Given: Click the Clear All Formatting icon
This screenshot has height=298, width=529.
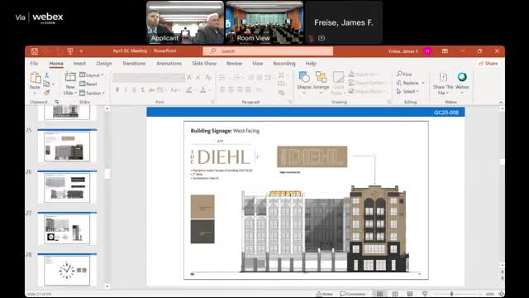Looking at the screenshot, I should point(208,77).
